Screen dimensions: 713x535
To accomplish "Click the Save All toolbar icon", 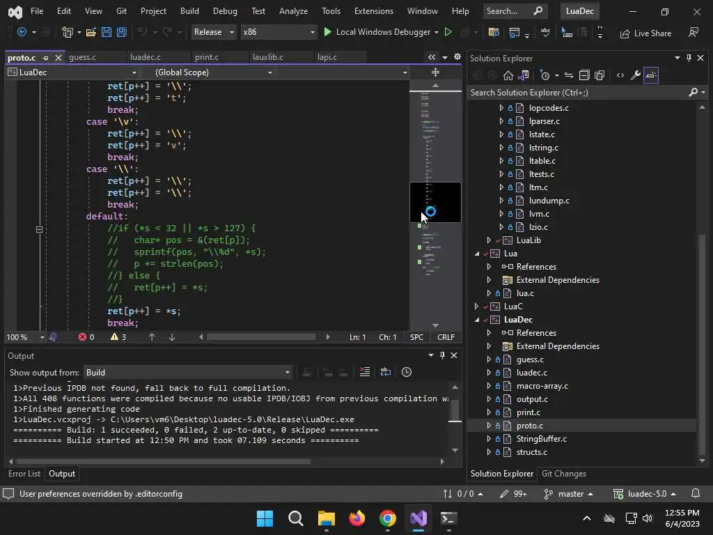I will pyautogui.click(x=121, y=32).
